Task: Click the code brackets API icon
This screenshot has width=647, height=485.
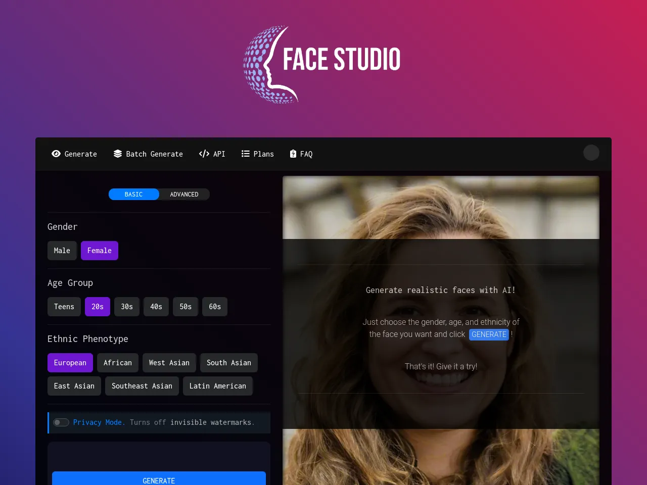Action: [204, 154]
